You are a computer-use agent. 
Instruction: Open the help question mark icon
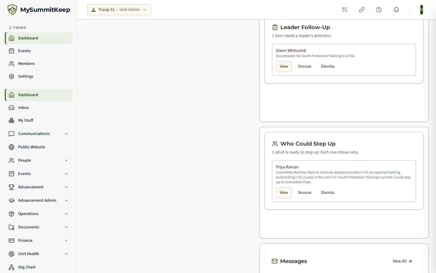tap(379, 10)
